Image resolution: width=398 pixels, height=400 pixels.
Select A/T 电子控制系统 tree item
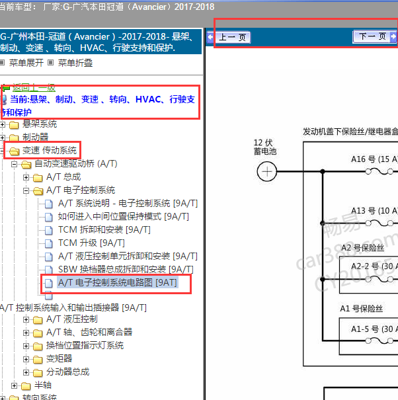pyautogui.click(x=81, y=190)
